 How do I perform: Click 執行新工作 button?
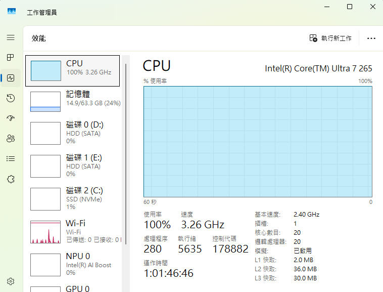330,38
